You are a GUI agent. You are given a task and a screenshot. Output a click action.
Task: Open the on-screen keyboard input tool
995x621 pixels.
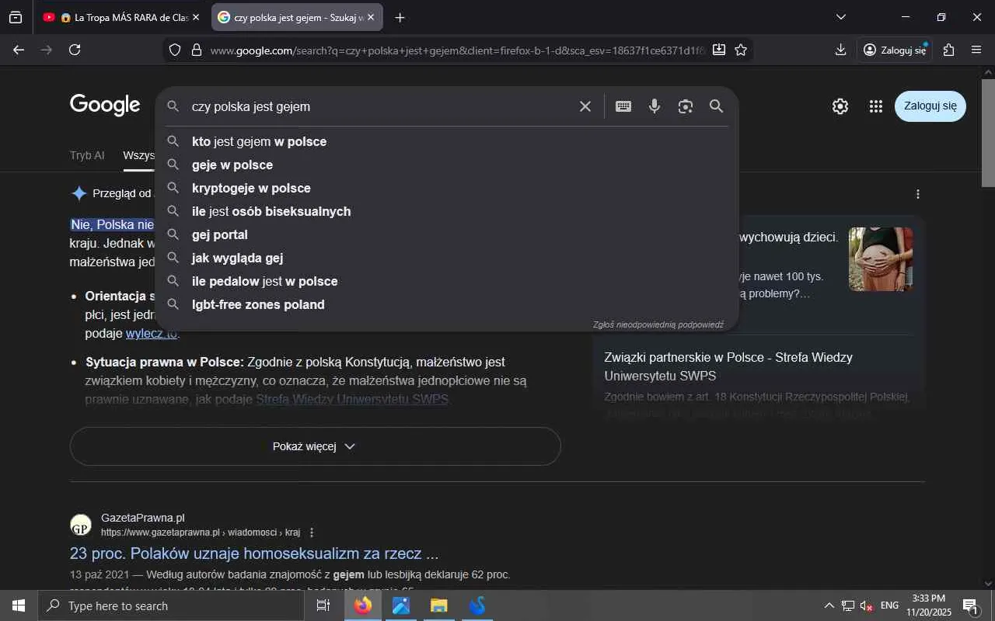[623, 106]
